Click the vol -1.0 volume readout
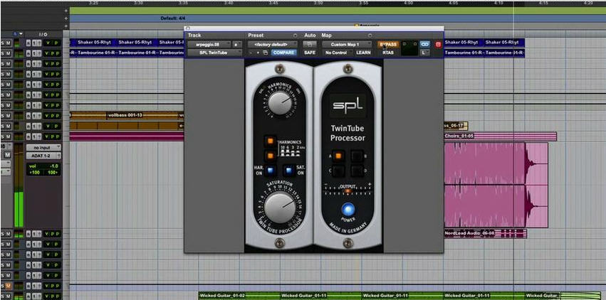This screenshot has height=300, width=606. pyautogui.click(x=43, y=166)
